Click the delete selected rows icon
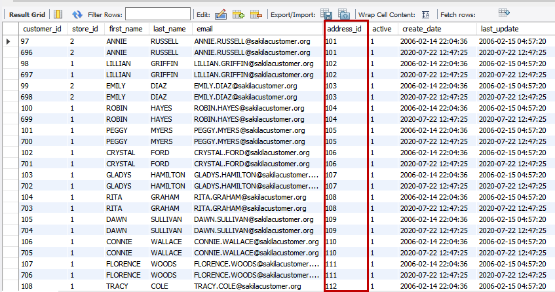555x292 pixels. [256, 14]
